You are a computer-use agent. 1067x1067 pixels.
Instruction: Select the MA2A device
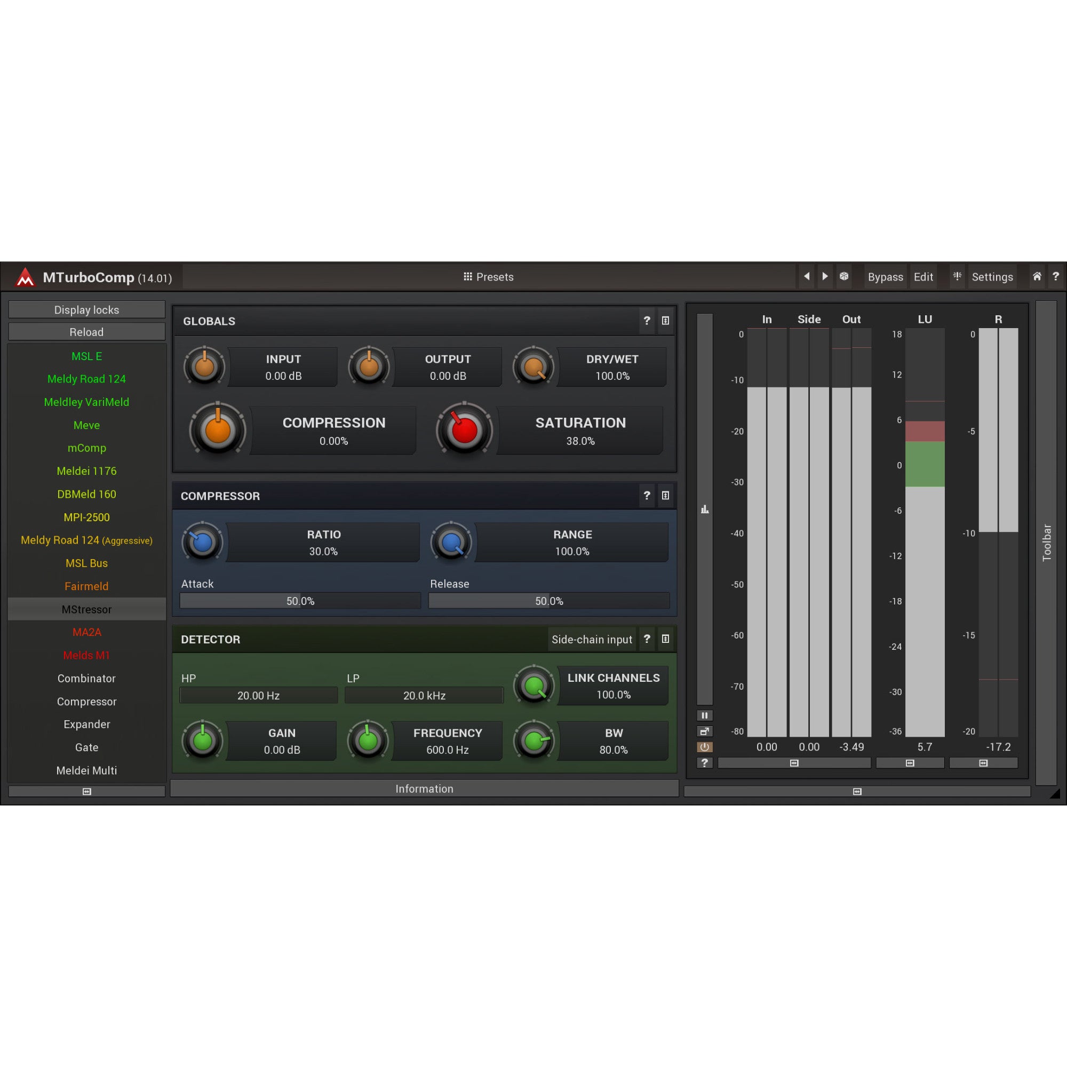87,632
